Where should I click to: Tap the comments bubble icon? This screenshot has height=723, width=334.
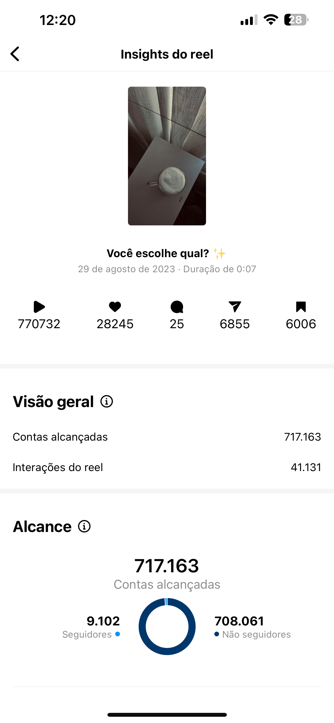tap(177, 307)
